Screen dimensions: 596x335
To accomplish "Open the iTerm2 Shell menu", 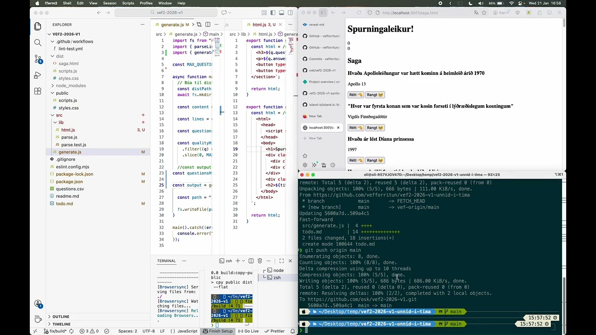I will pos(67,3).
